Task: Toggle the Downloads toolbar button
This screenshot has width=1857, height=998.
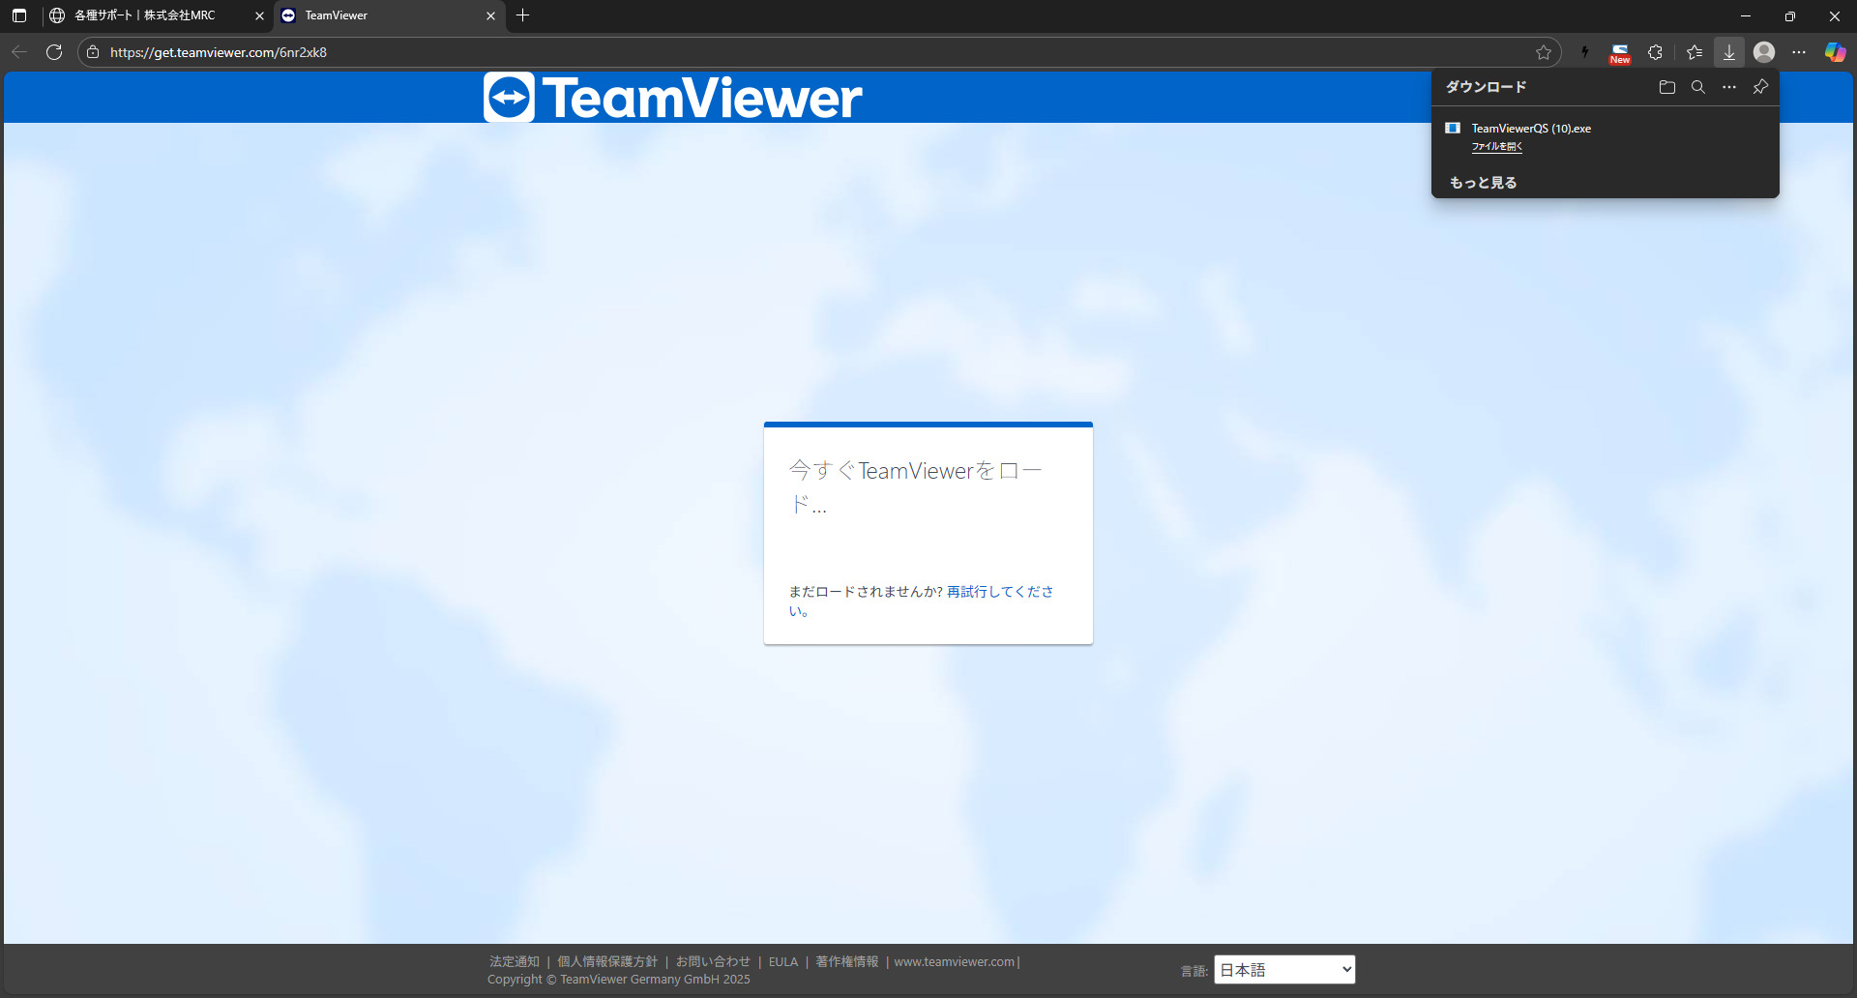Action: coord(1728,52)
